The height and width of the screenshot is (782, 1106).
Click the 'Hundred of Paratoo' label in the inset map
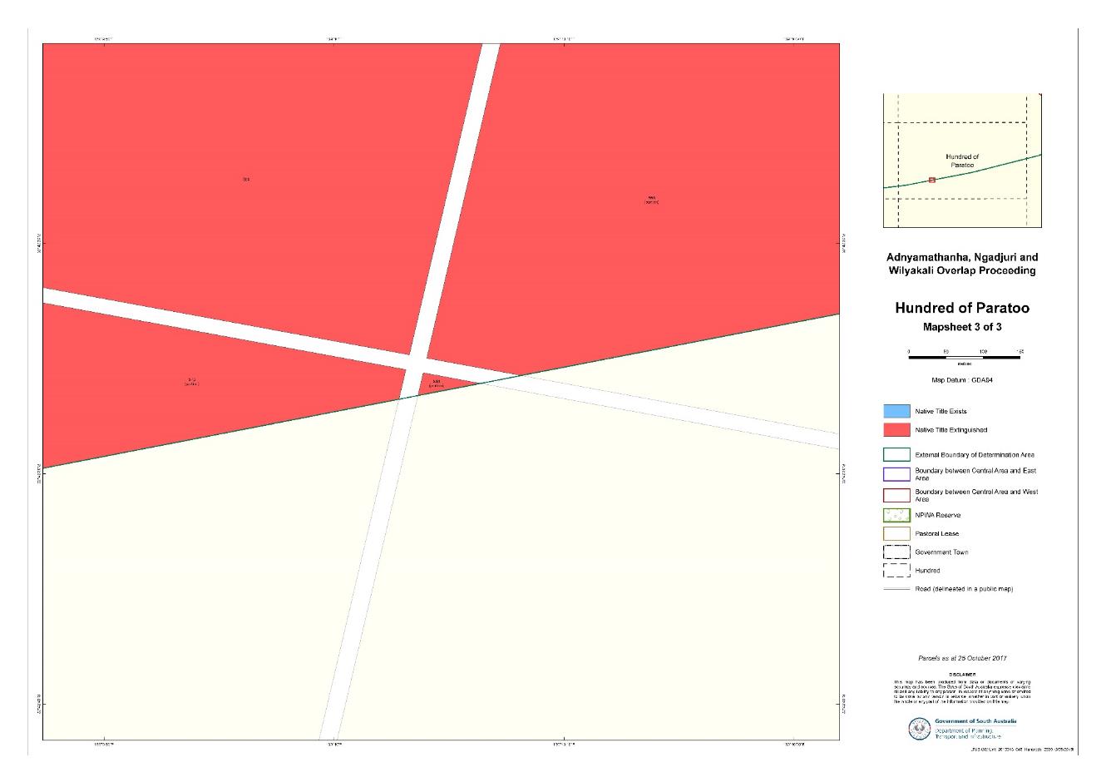[x=962, y=161]
